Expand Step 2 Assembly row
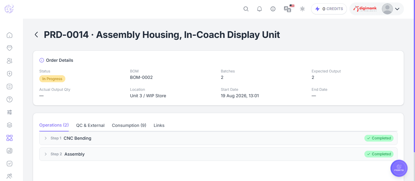The width and height of the screenshot is (415, 181). (218, 154)
